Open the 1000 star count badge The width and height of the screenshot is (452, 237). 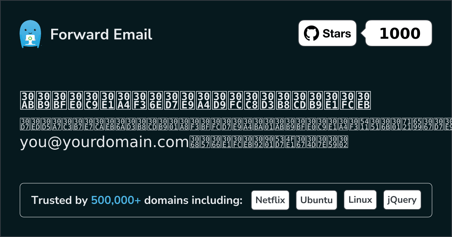[399, 33]
